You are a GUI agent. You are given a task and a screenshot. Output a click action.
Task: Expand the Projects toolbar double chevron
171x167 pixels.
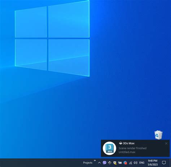95,161
